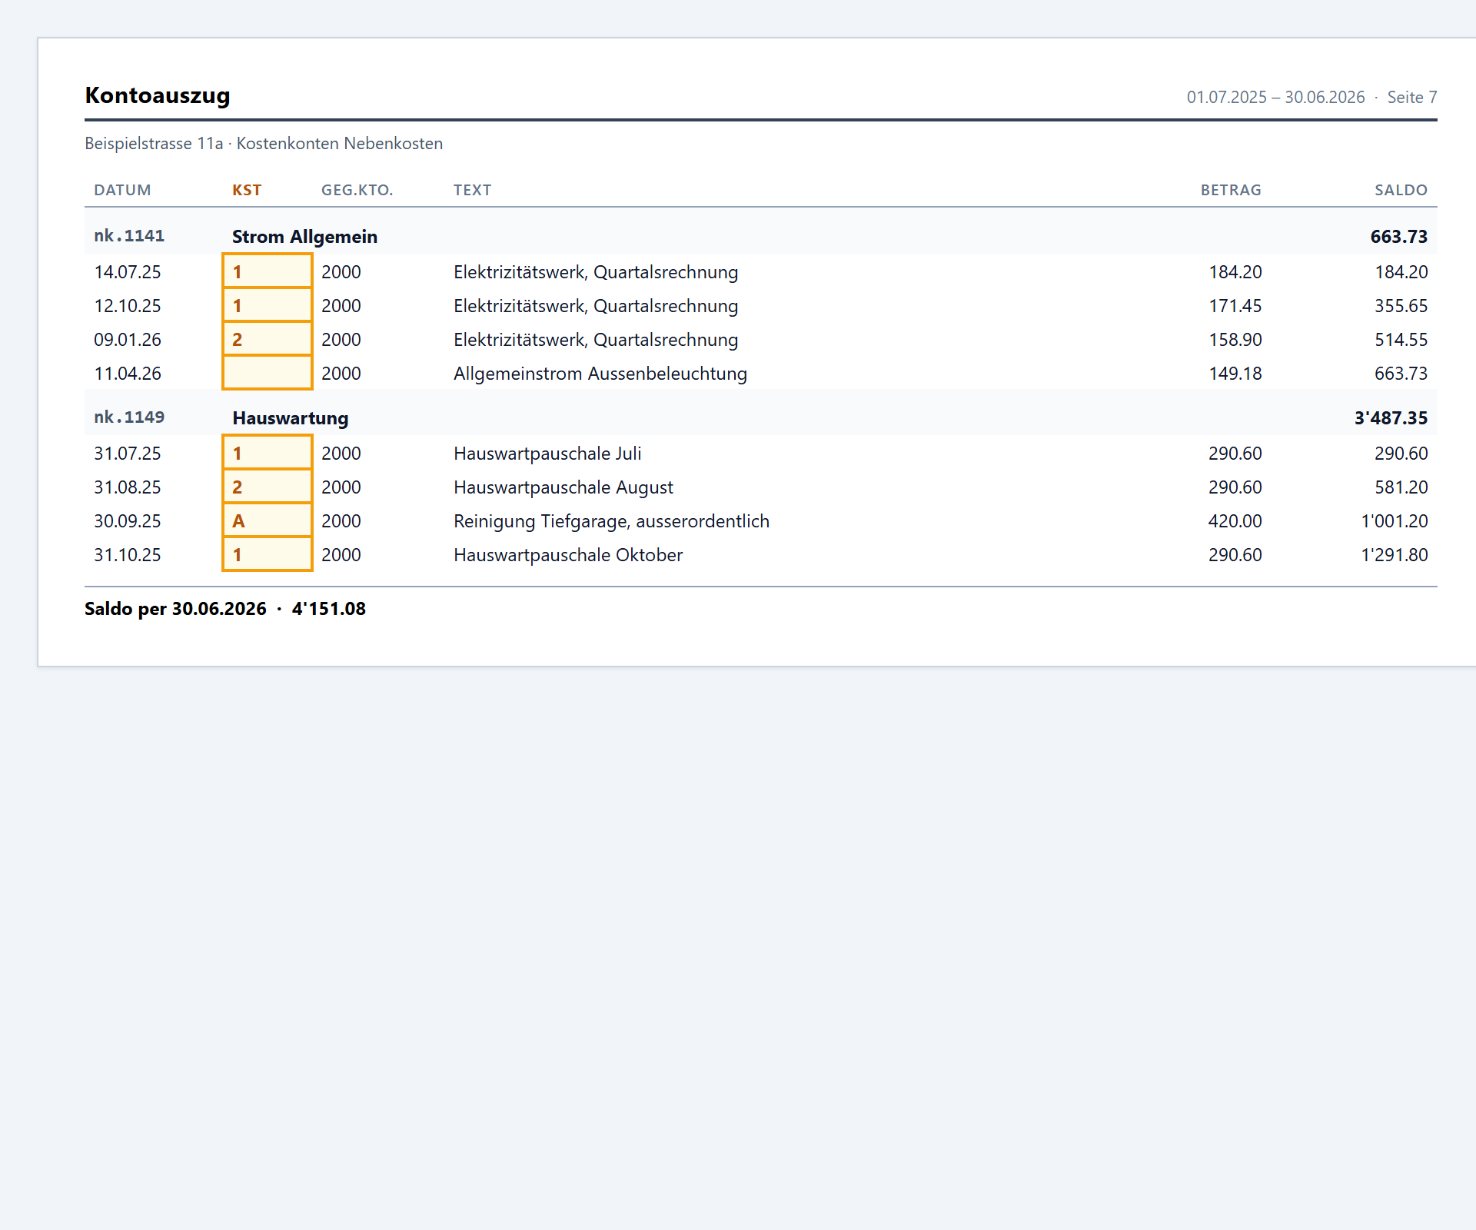Click the Kontoauszug page title
This screenshot has height=1230, width=1476.
(158, 95)
